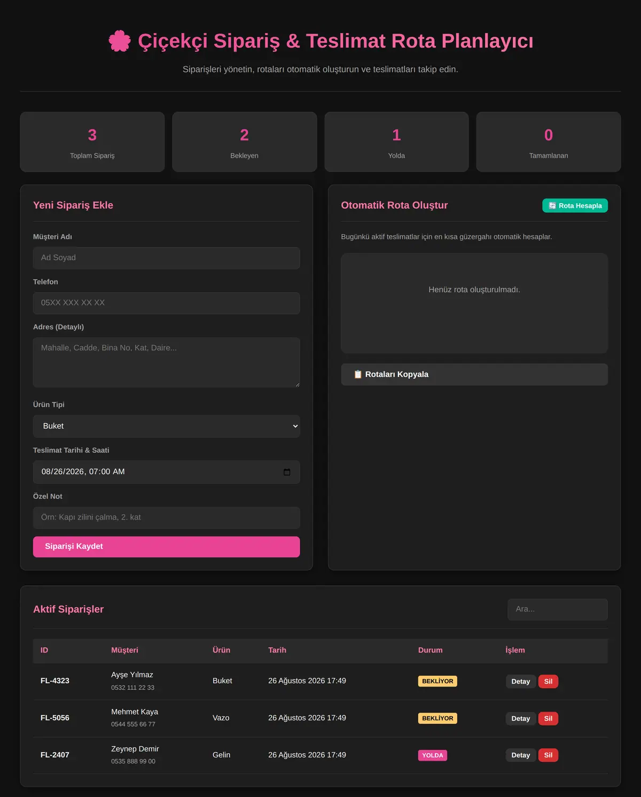The width and height of the screenshot is (641, 797).
Task: Click customer name Zeynep Demir
Action: pos(135,749)
